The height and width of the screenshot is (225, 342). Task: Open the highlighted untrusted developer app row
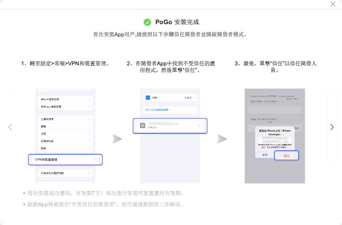tap(170, 126)
